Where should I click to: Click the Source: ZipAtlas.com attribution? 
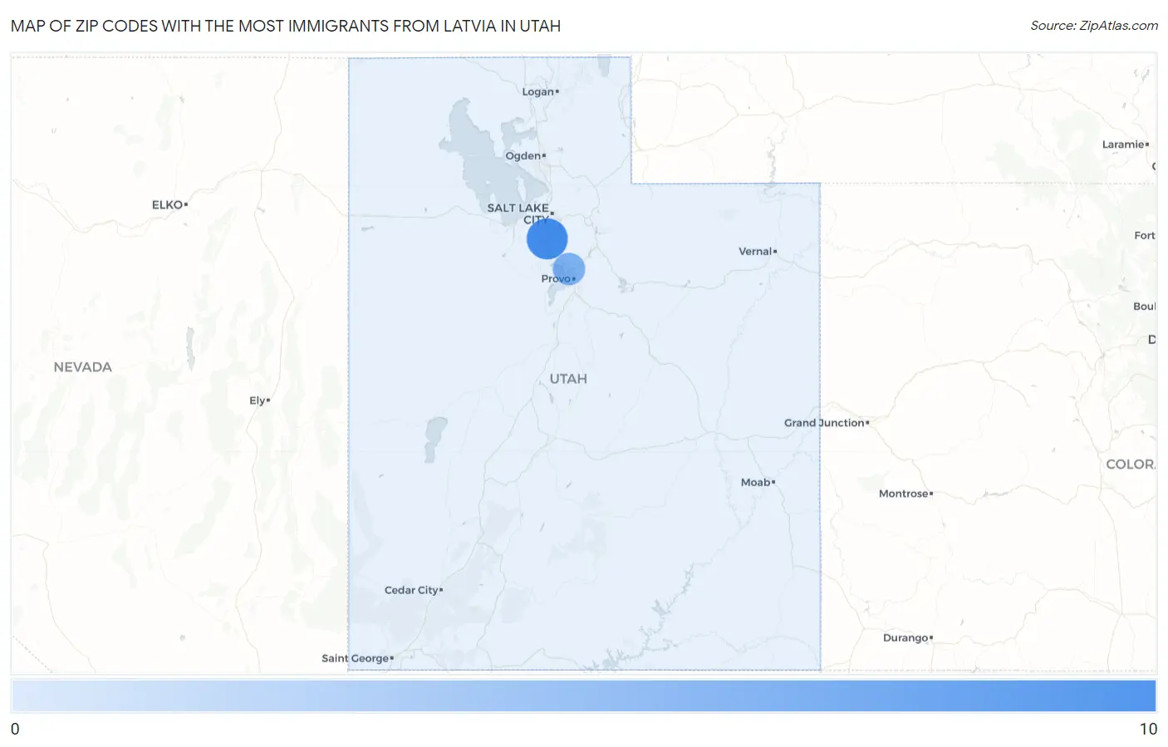coord(1094,26)
